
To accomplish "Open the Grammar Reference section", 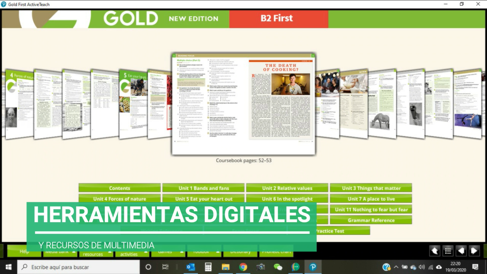I will [x=371, y=220].
